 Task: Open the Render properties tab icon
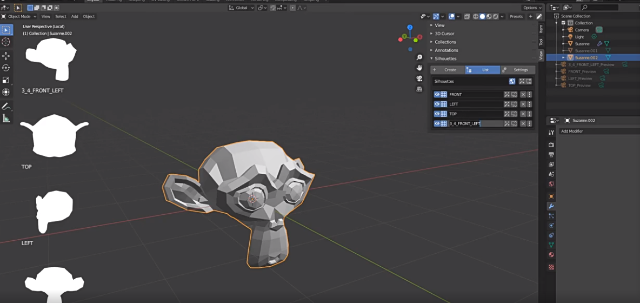551,145
